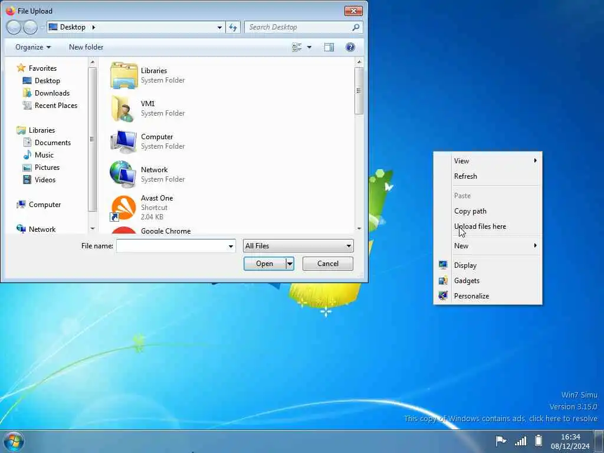Select the Google Chrome entry in file list
604x453 pixels.
(x=166, y=231)
